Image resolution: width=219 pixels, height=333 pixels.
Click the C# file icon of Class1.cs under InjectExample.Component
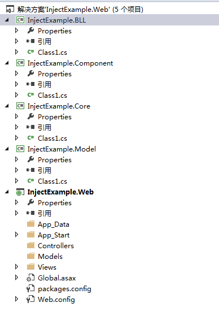coord(30,95)
